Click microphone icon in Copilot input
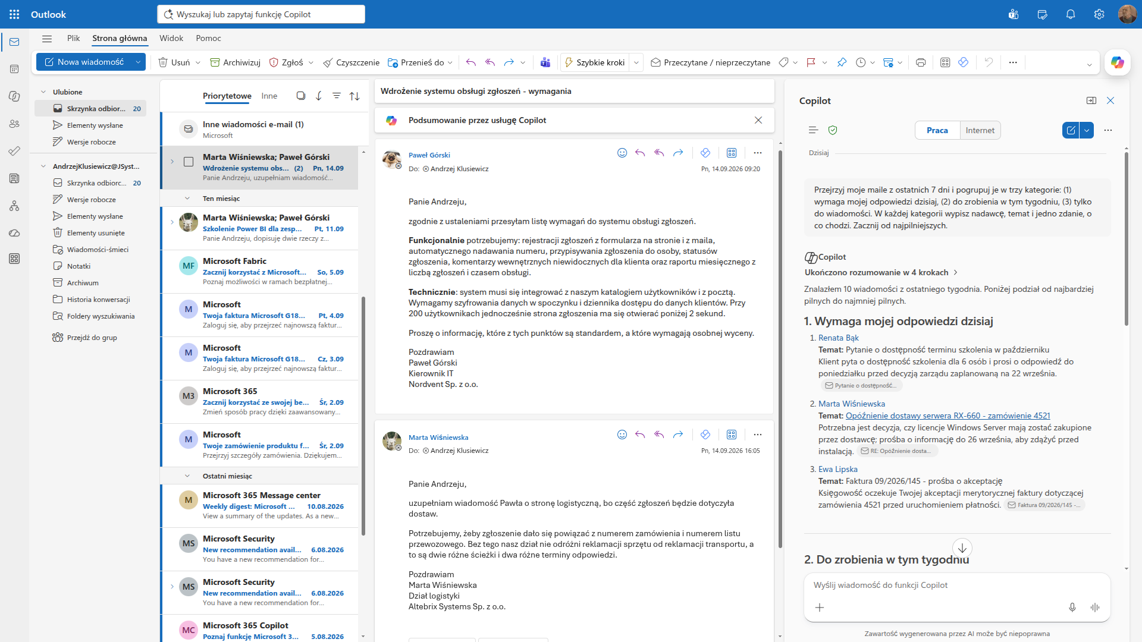The width and height of the screenshot is (1142, 642). [1072, 607]
